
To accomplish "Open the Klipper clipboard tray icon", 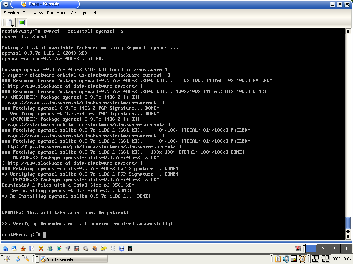I will point(278,259).
